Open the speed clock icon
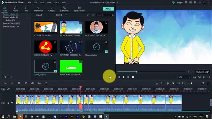Viewport: 212px width, 119px height. click(x=39, y=83)
